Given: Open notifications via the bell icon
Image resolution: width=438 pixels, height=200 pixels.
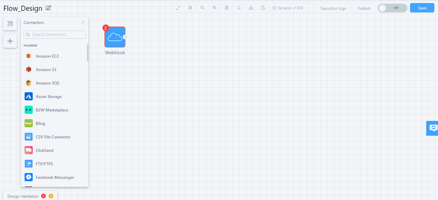Looking at the screenshot, I should pyautogui.click(x=239, y=7).
